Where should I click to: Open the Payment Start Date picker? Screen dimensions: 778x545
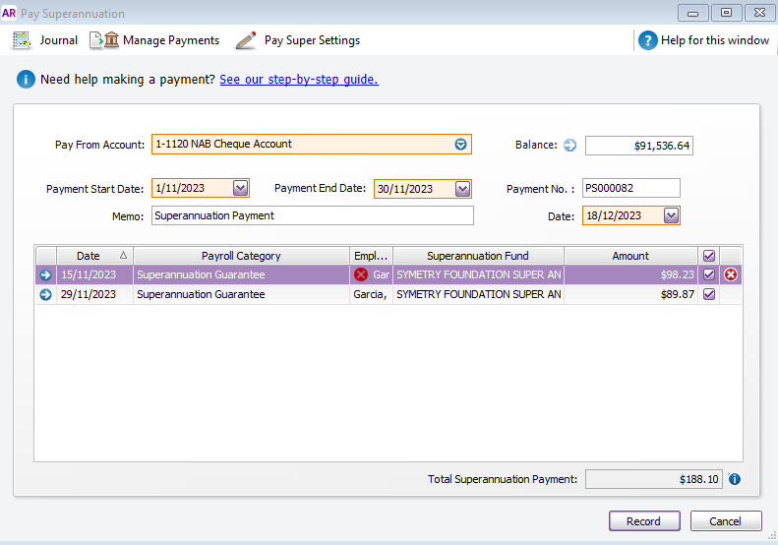(240, 188)
